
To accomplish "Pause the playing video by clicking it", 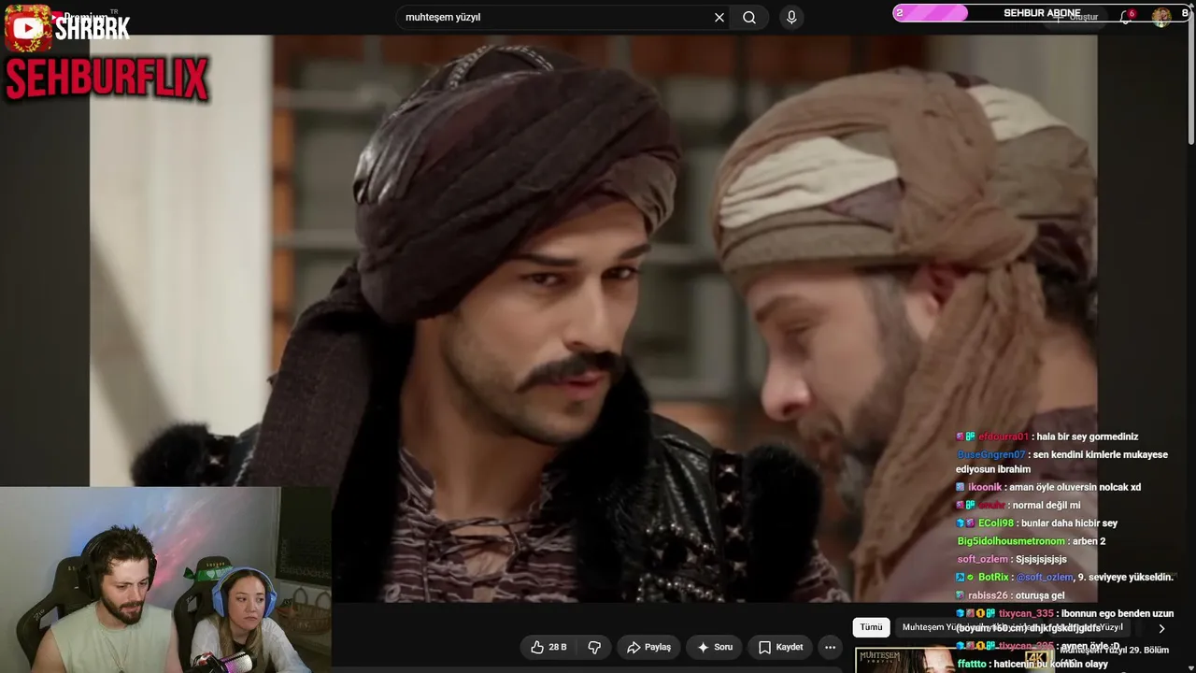I will click(593, 318).
